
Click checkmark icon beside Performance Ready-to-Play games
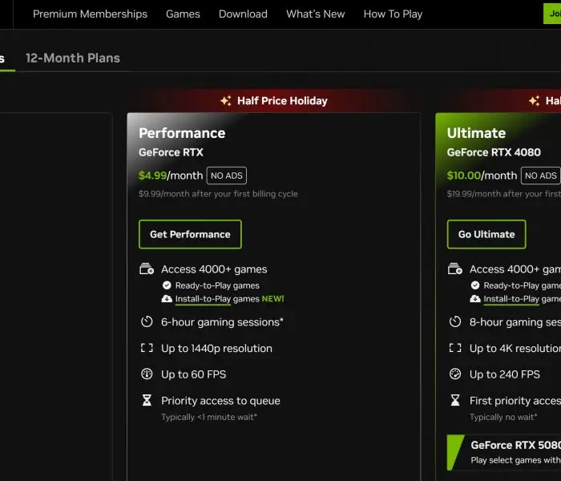[x=167, y=285]
